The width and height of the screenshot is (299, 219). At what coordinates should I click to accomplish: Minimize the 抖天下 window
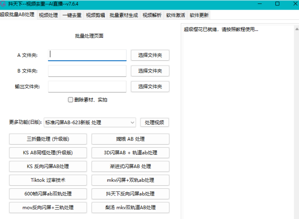pyautogui.click(x=260, y=4)
